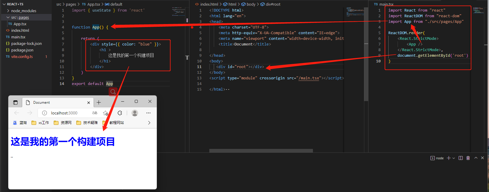This screenshot has width=489, height=192.
Task: Open the terminal launch profile dropdown
Action: click(x=454, y=158)
